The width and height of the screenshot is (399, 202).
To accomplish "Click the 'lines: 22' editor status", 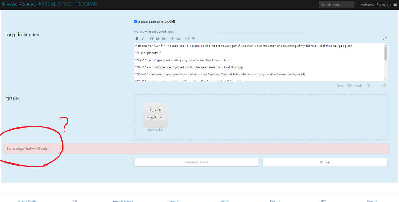I will [x=344, y=85].
